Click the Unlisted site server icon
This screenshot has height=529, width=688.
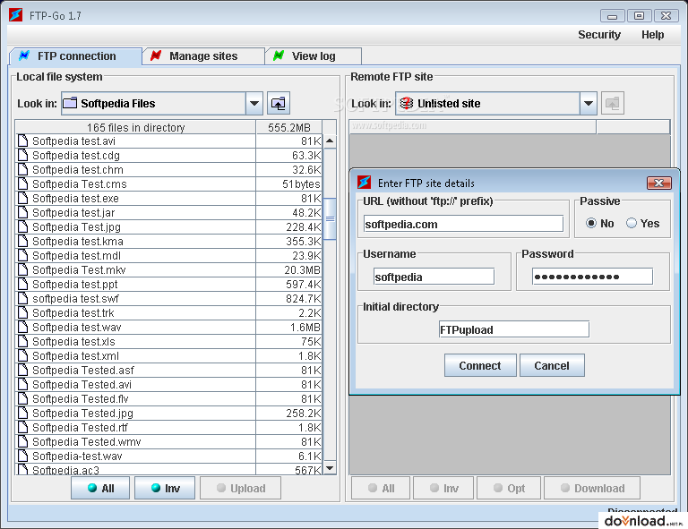tap(407, 103)
